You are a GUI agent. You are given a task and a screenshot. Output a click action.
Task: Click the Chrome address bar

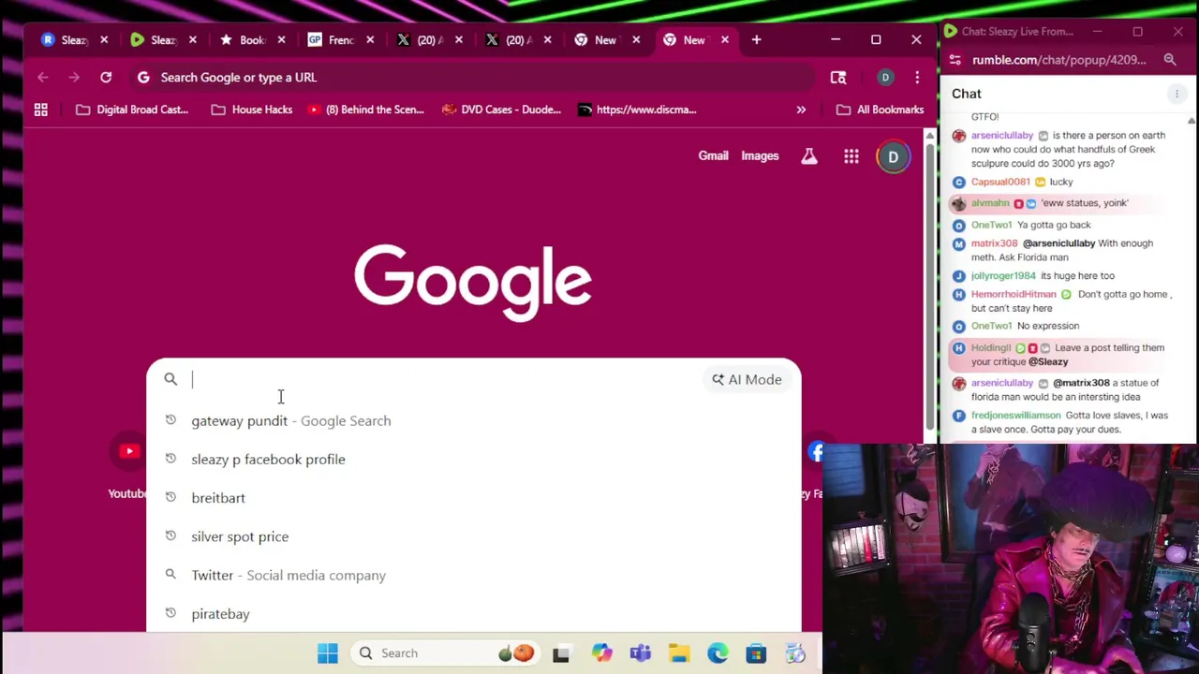pyautogui.click(x=473, y=78)
